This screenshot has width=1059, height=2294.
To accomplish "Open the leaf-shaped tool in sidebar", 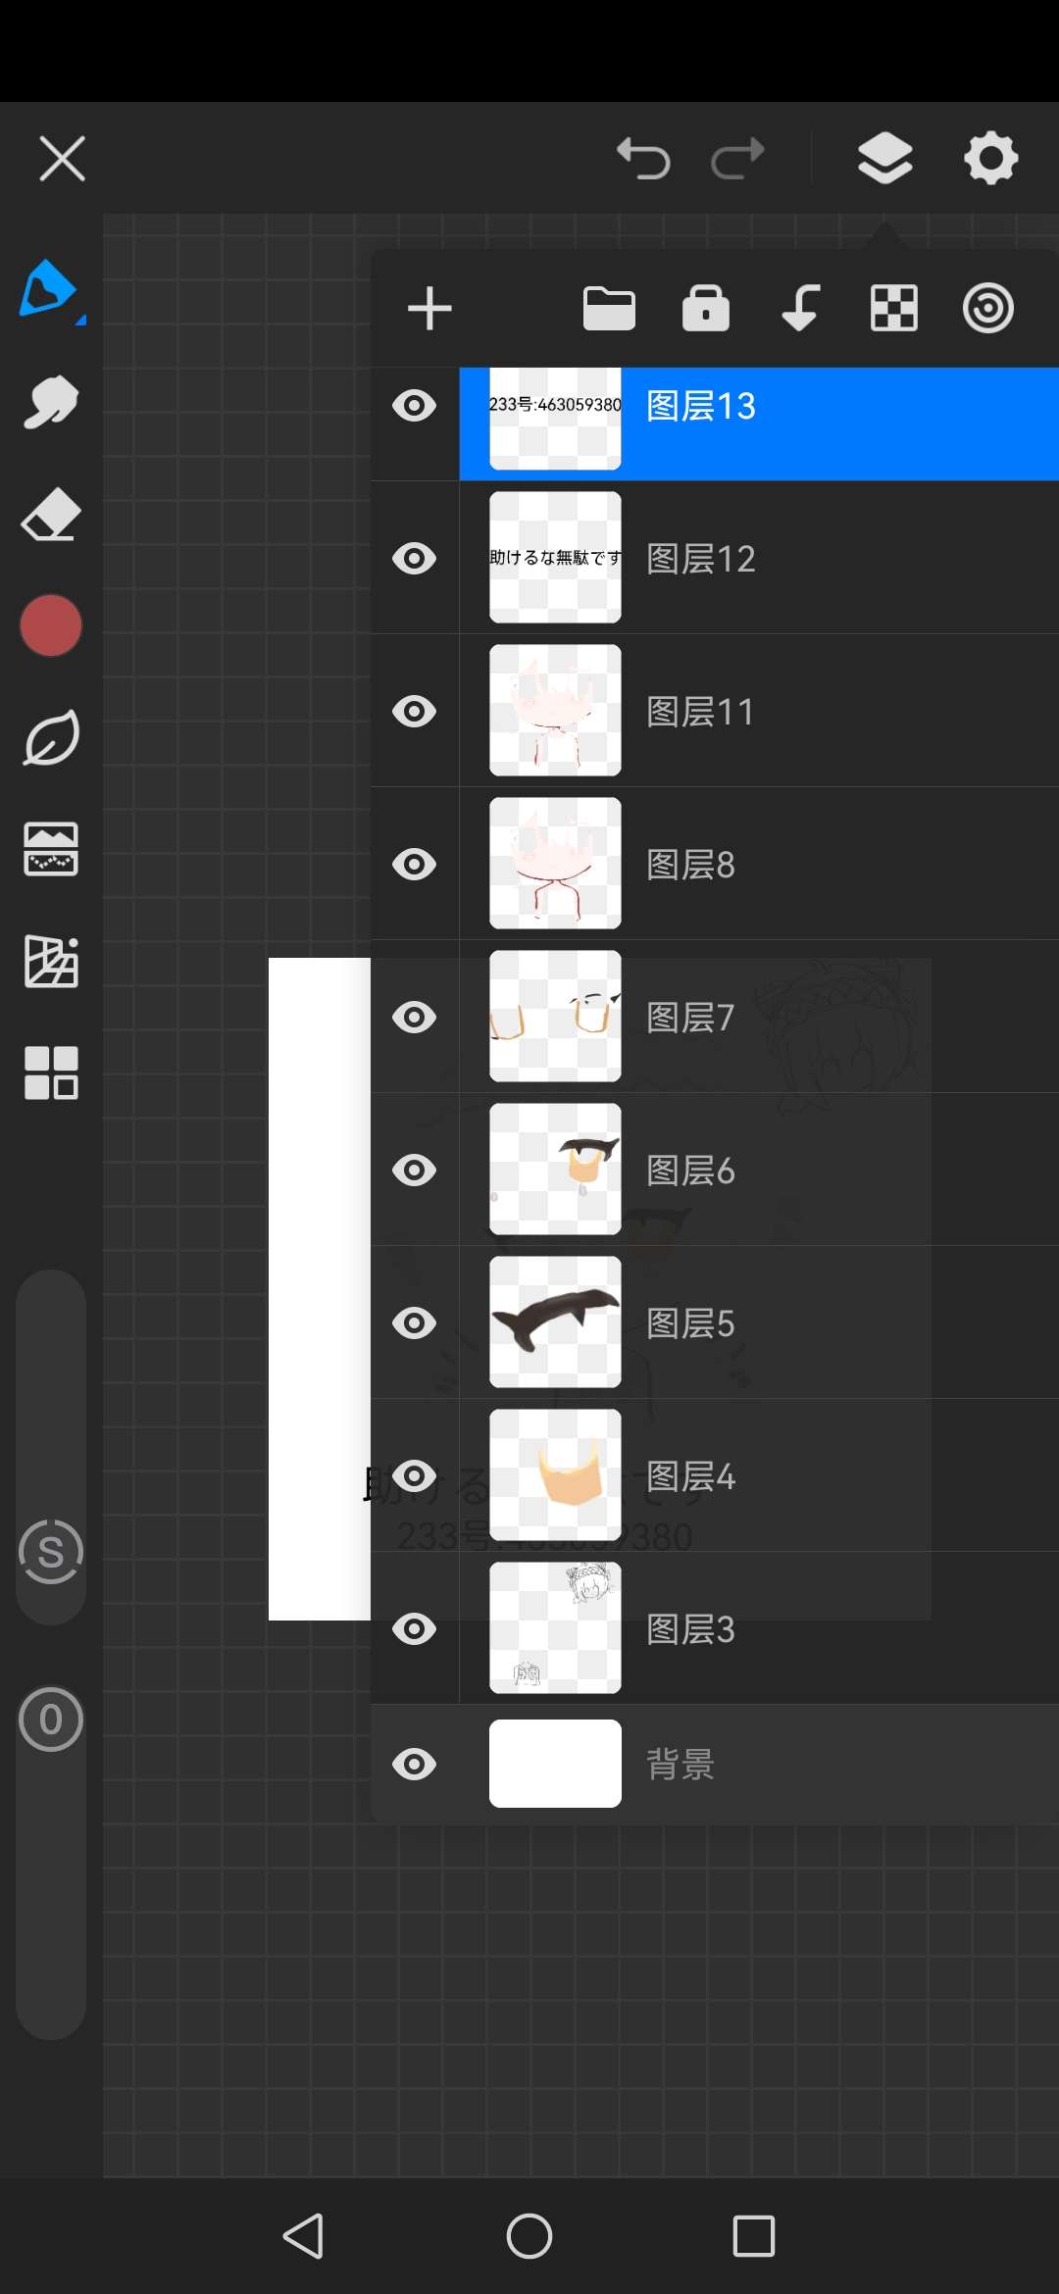I will [51, 737].
